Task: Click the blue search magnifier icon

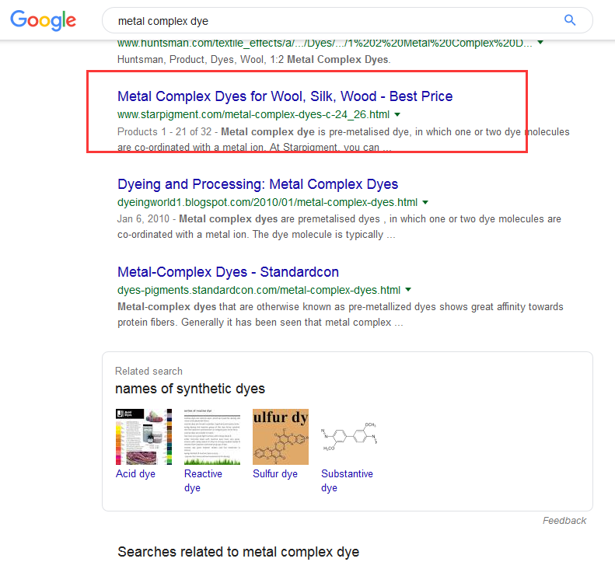Action: [x=569, y=20]
